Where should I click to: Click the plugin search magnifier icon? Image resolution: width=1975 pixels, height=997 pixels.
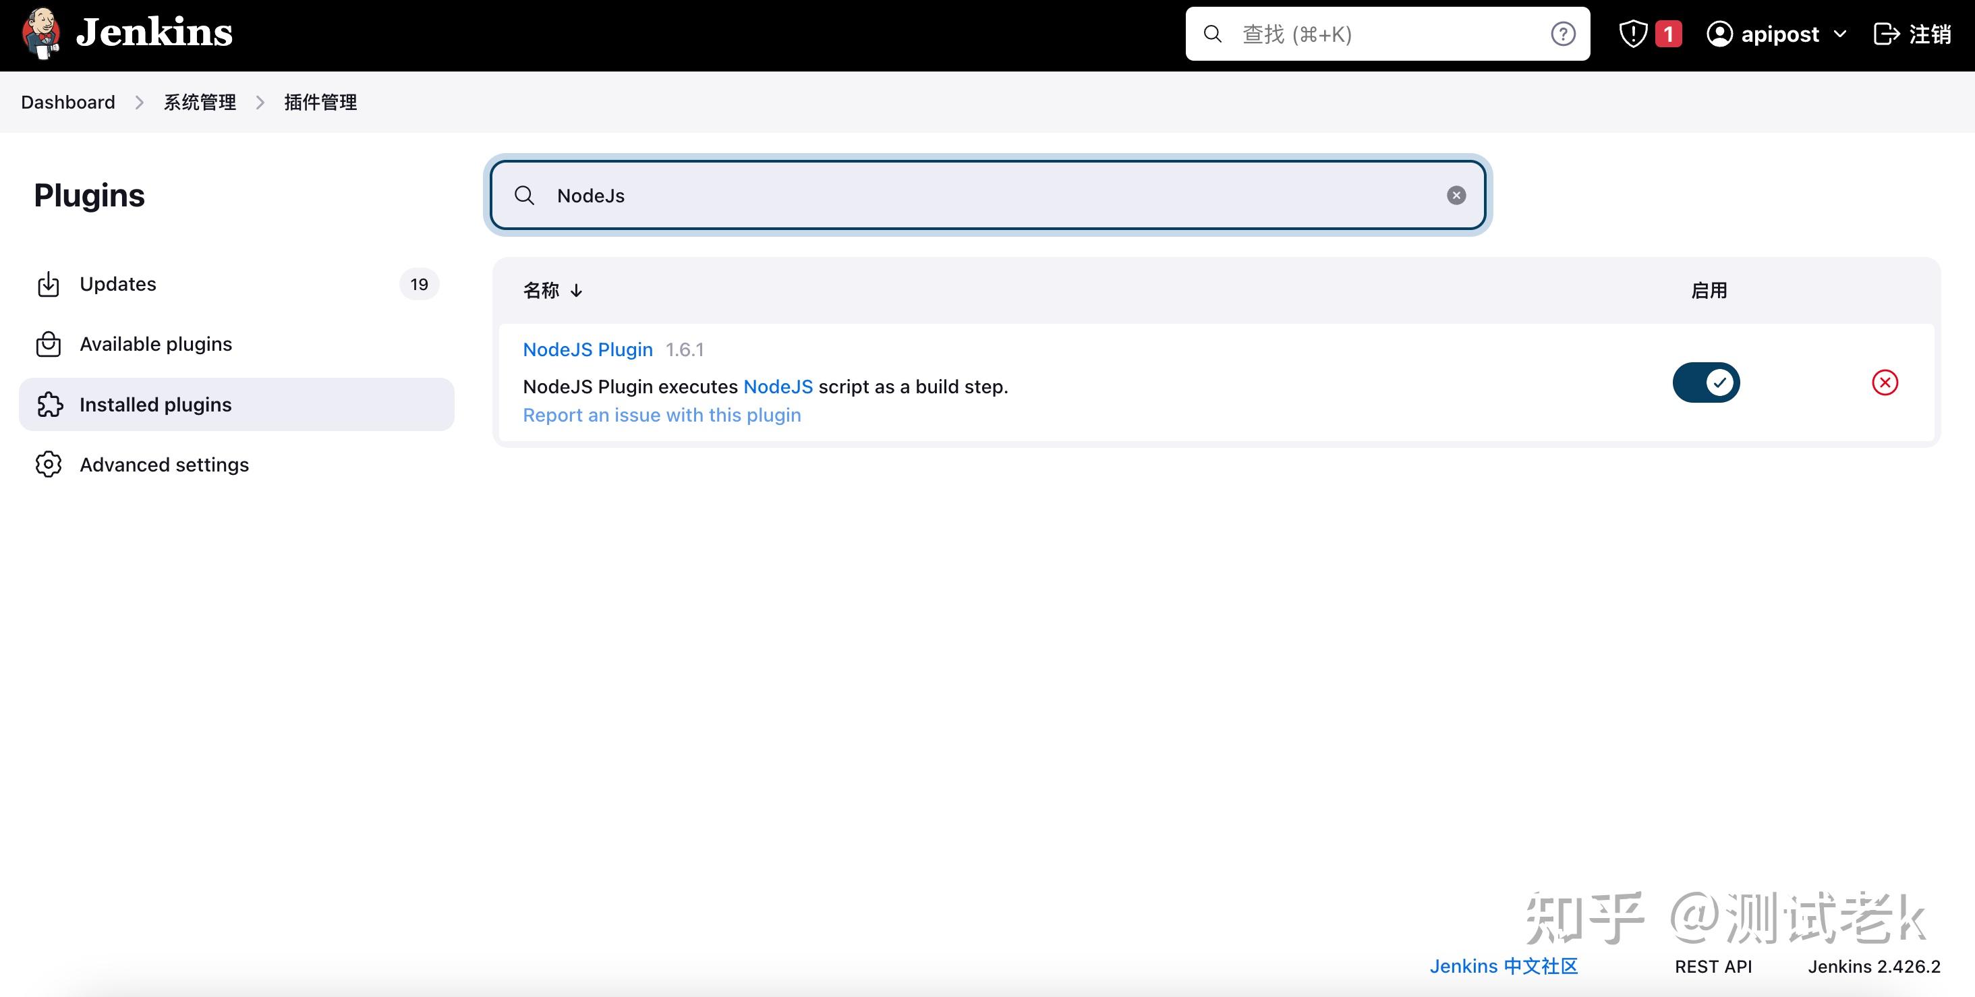point(524,195)
